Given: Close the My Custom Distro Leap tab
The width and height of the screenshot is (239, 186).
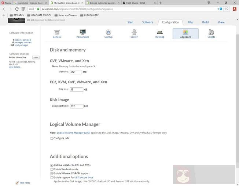Looking at the screenshot, I should (x=82, y=3).
